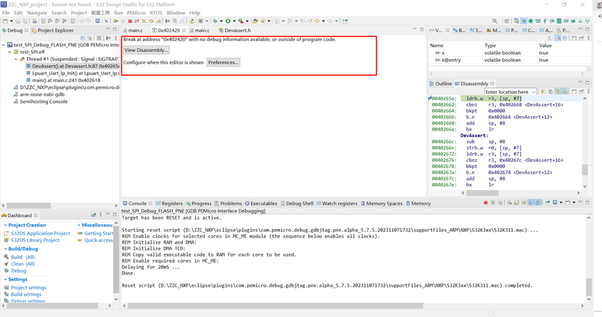Click the Build (All) dashboard link
Screen dimensions: 602x317
(23, 257)
